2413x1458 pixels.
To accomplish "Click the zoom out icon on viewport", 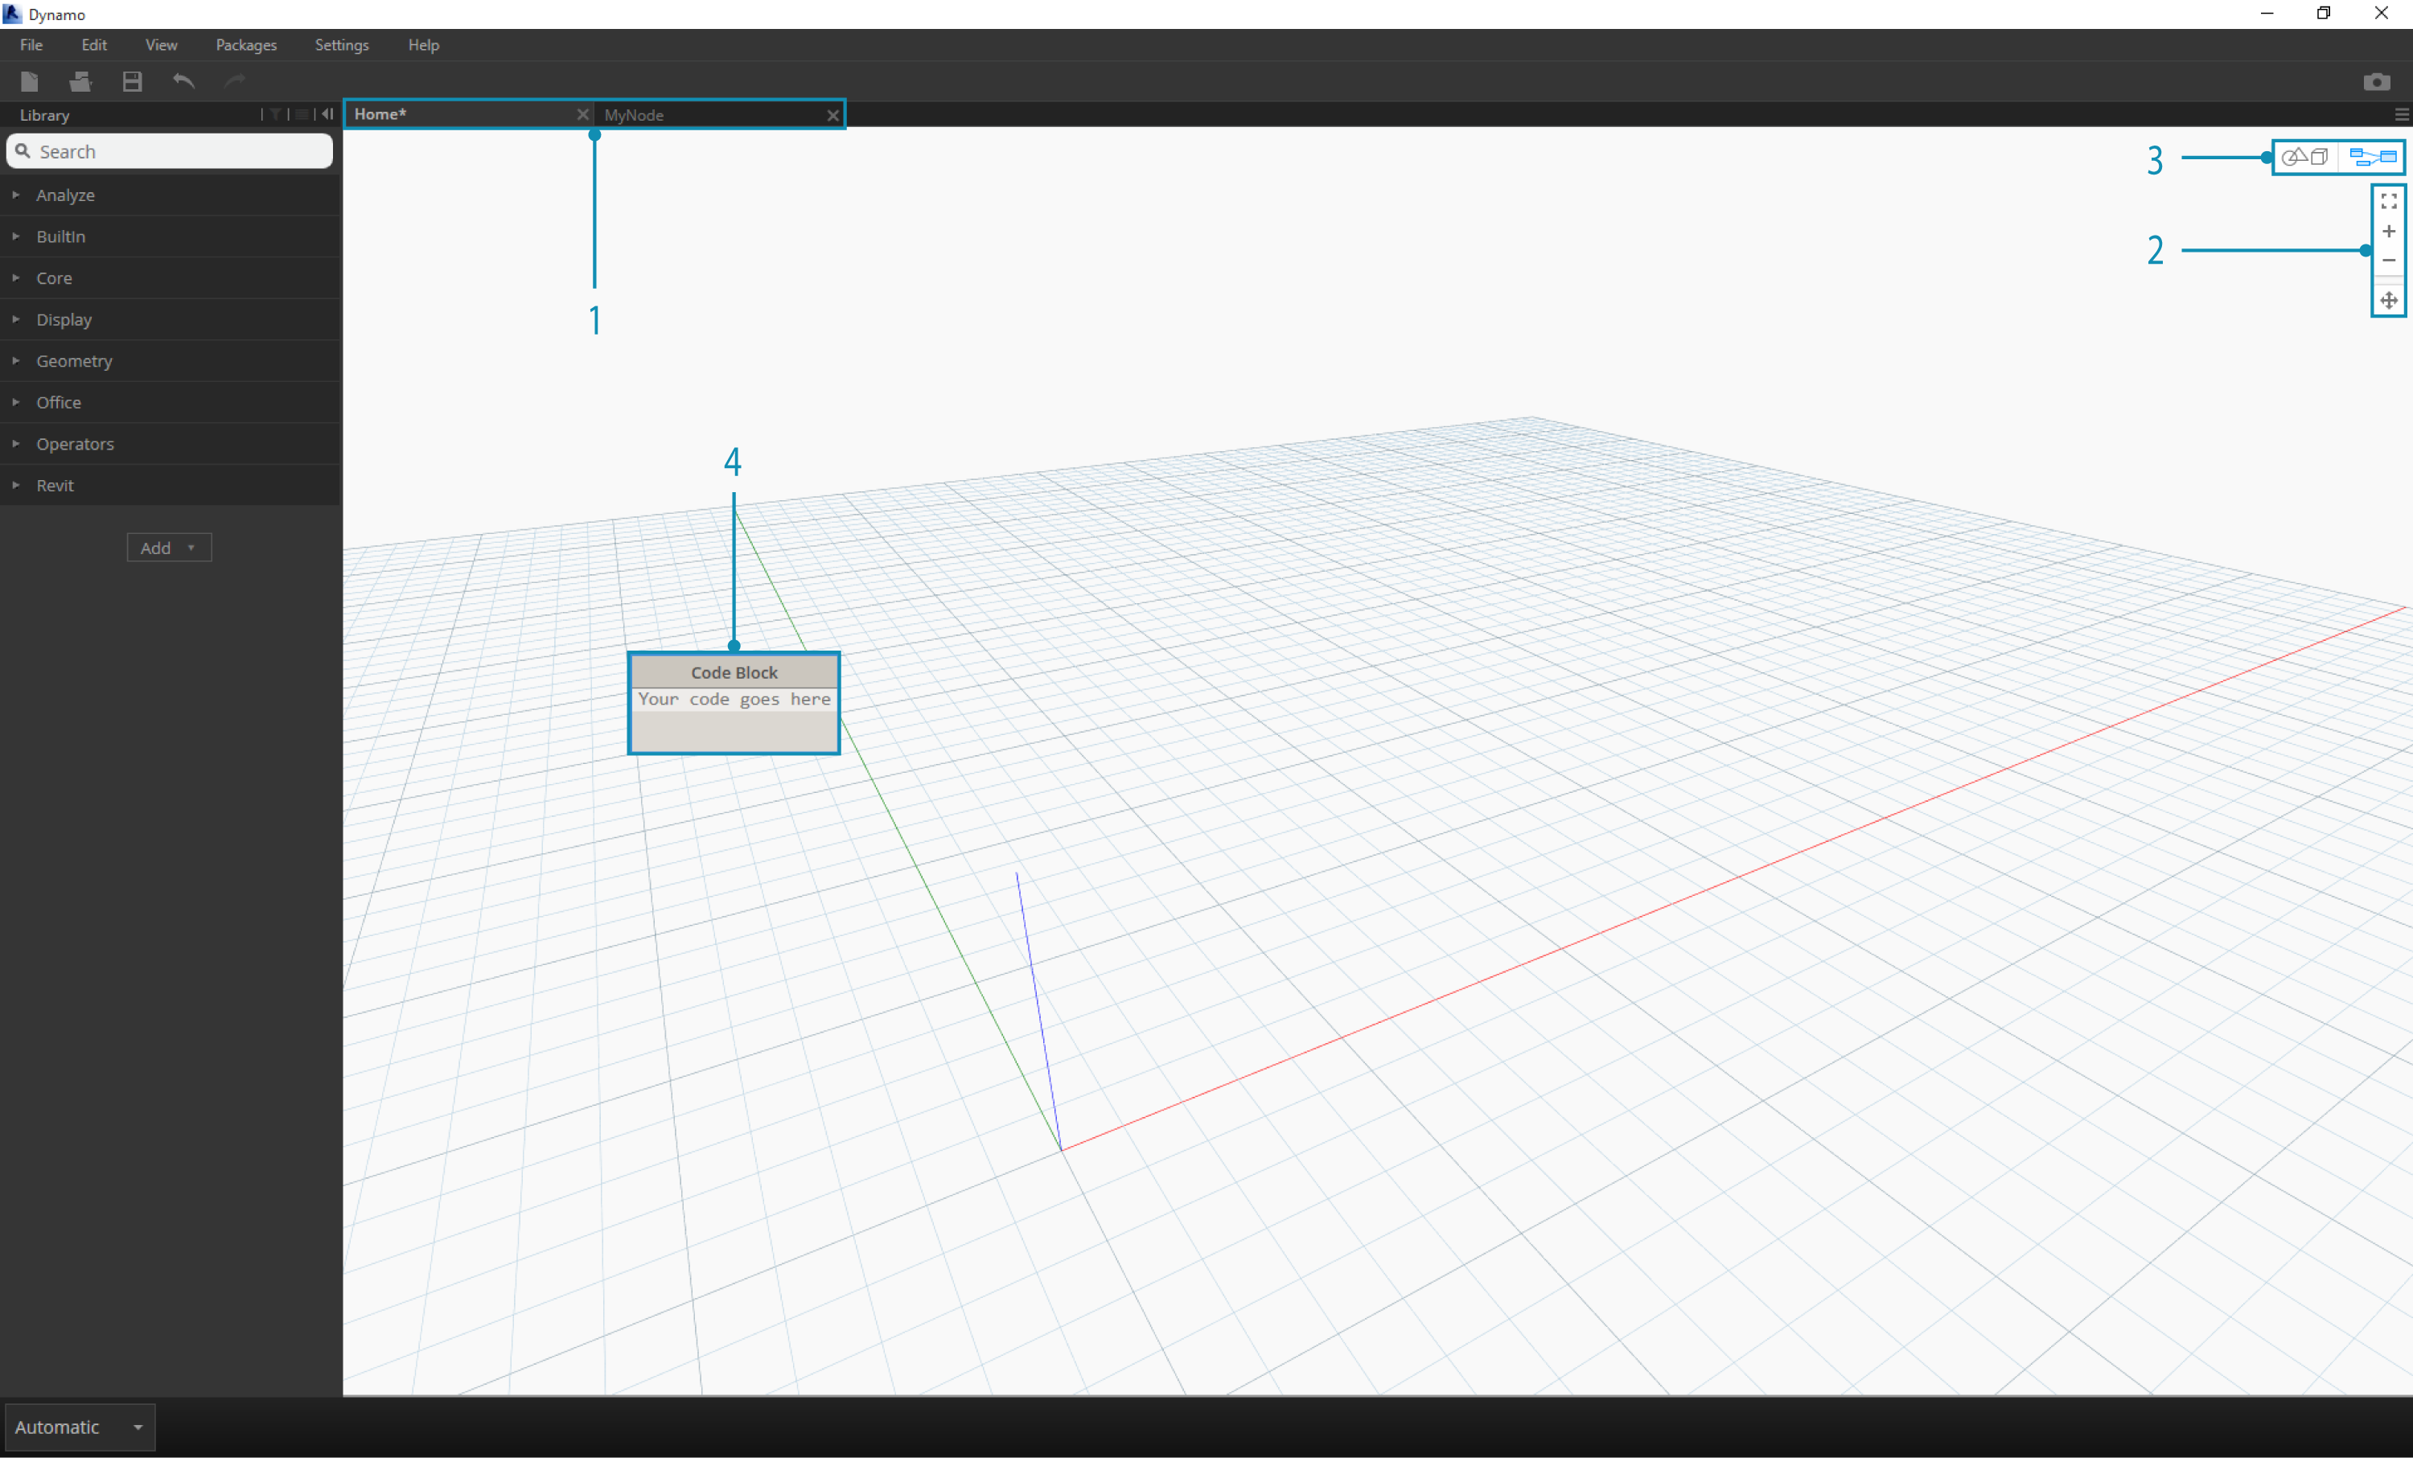I will click(2389, 267).
